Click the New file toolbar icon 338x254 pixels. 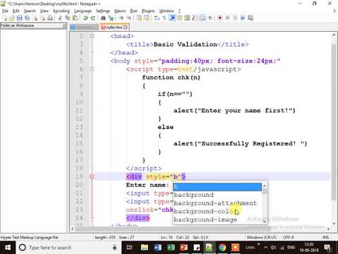[x=5, y=18]
